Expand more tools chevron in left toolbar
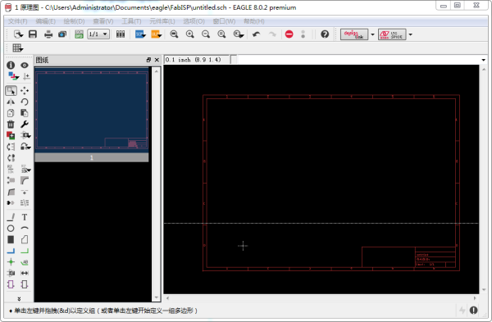The image size is (492, 322). pos(19,299)
